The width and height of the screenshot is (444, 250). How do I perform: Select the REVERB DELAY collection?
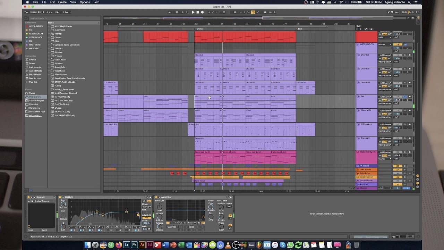(36, 34)
